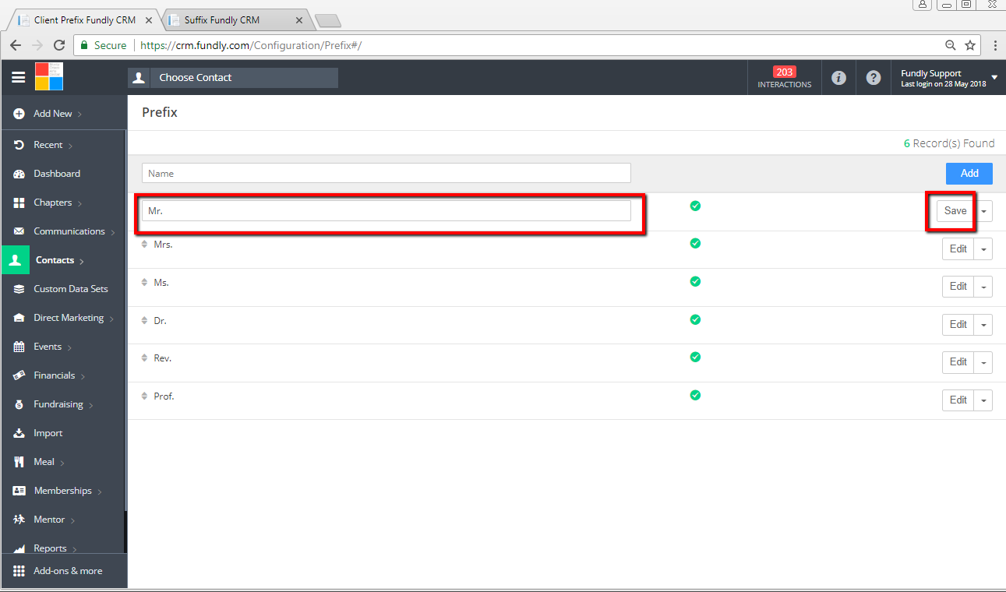Open dropdown arrow beside Prof. Edit button
Viewport: 1006px width, 592px height.
coord(983,400)
